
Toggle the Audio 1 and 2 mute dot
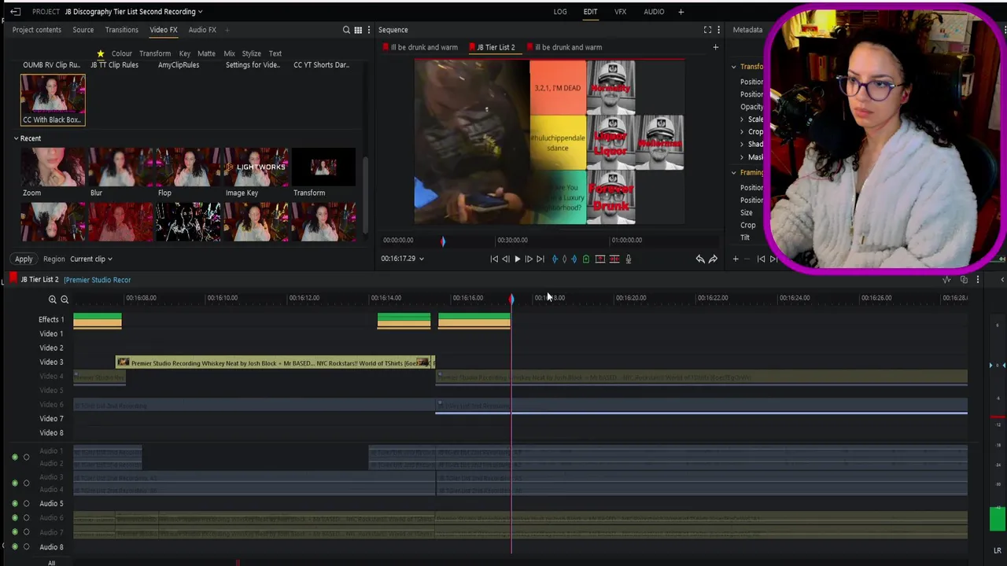pyautogui.click(x=14, y=457)
